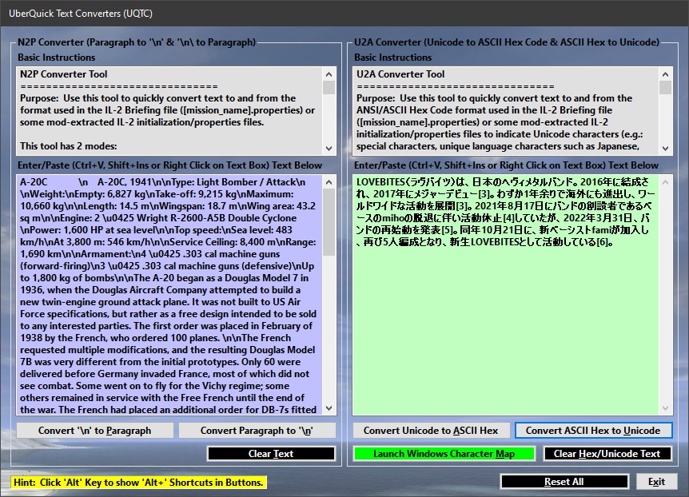Click up arrow of U2A instructions scrollbar

[x=665, y=74]
